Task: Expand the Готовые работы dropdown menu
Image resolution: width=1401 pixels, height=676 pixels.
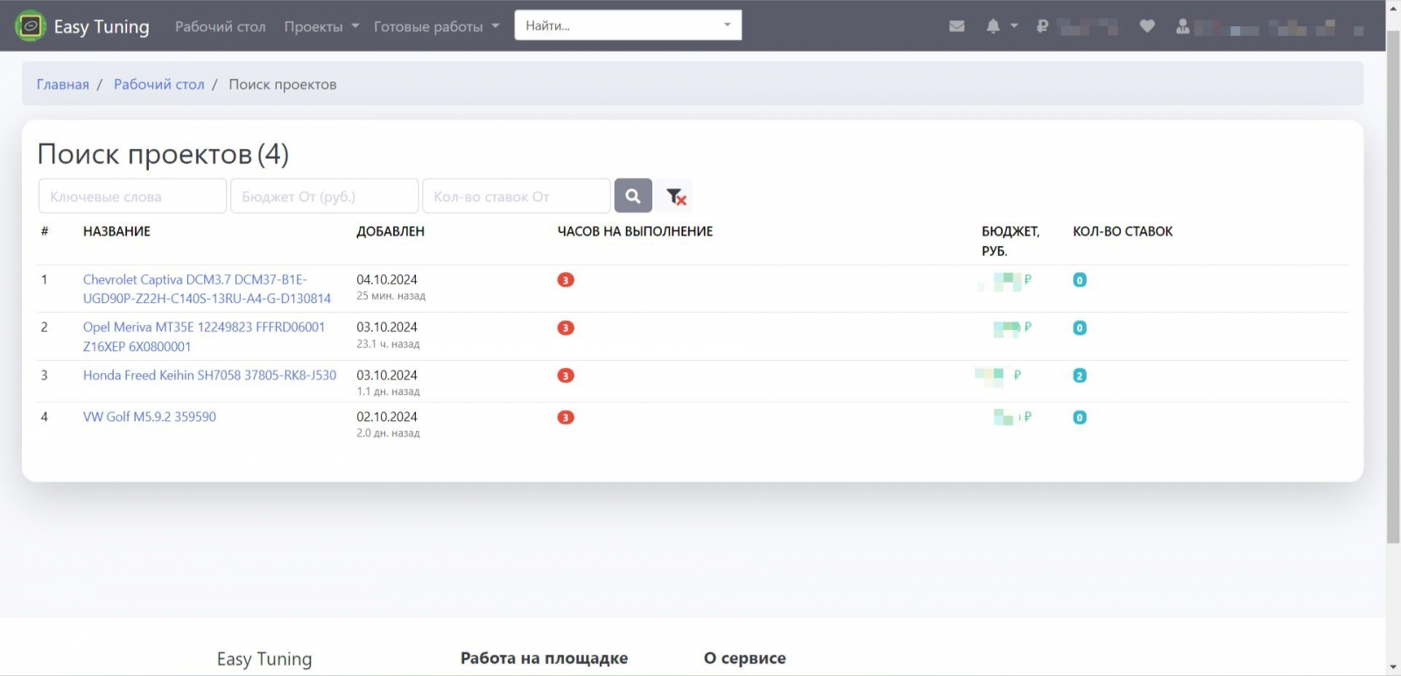Action: [437, 26]
